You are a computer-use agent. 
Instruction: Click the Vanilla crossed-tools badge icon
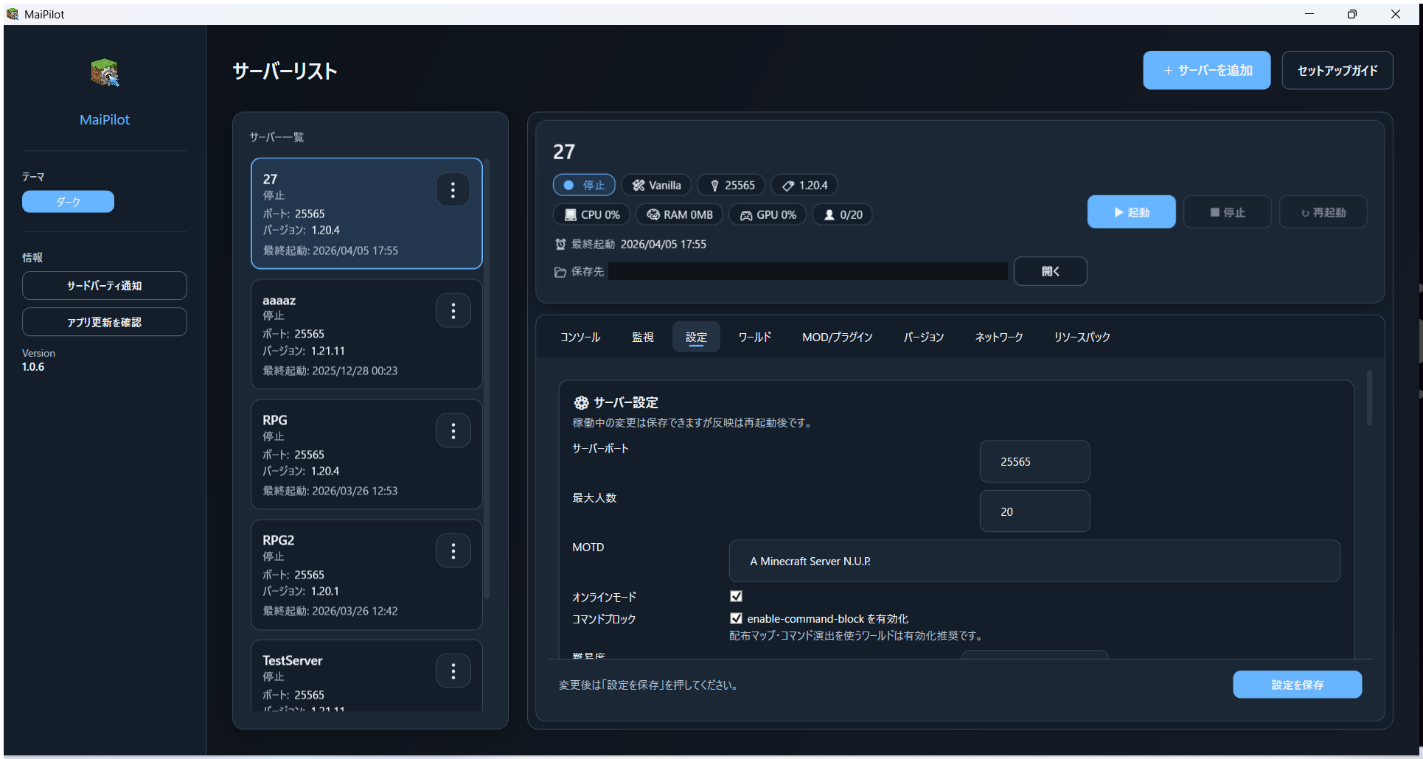[639, 185]
